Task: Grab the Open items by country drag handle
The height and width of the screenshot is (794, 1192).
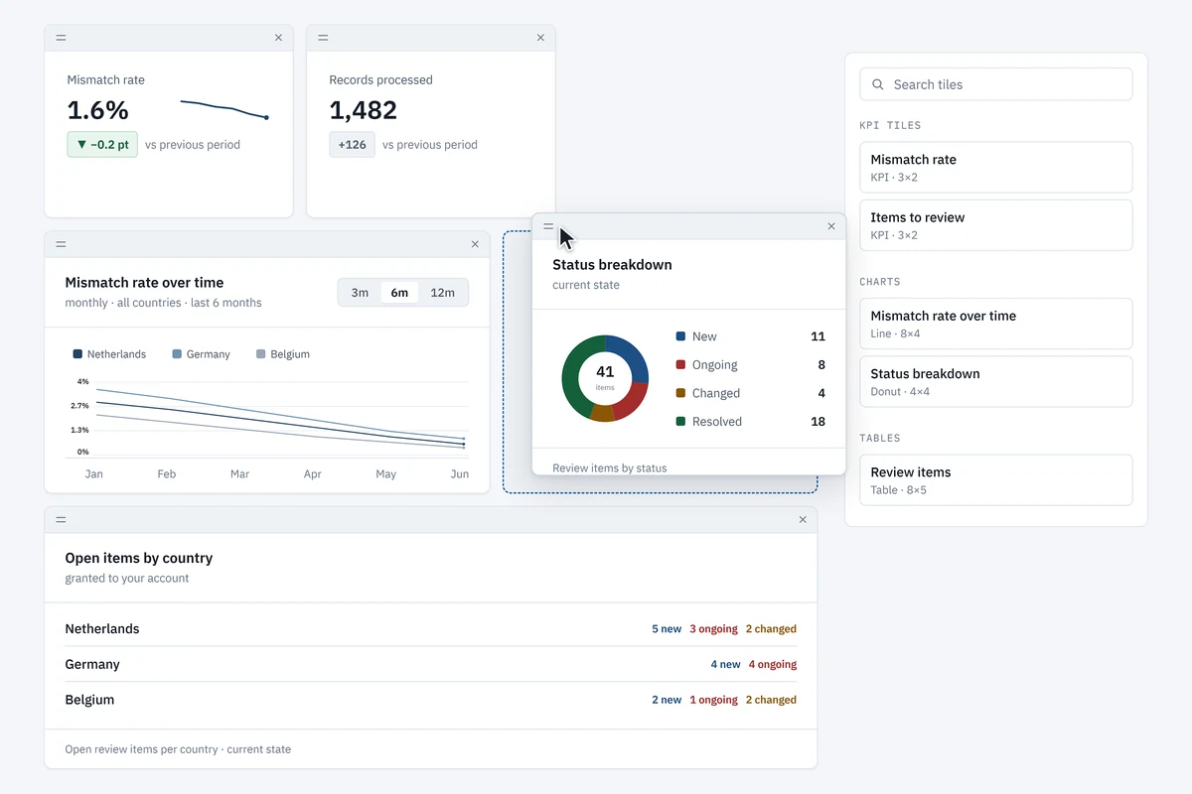Action: pos(61,520)
